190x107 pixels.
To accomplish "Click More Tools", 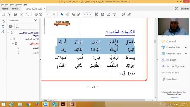I will (x=172, y=79).
